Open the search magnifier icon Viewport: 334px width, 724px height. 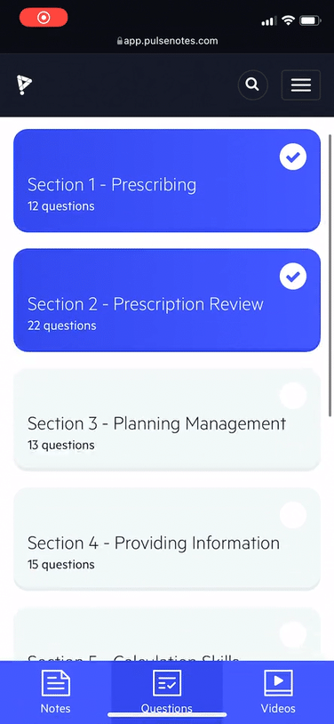[x=252, y=84]
